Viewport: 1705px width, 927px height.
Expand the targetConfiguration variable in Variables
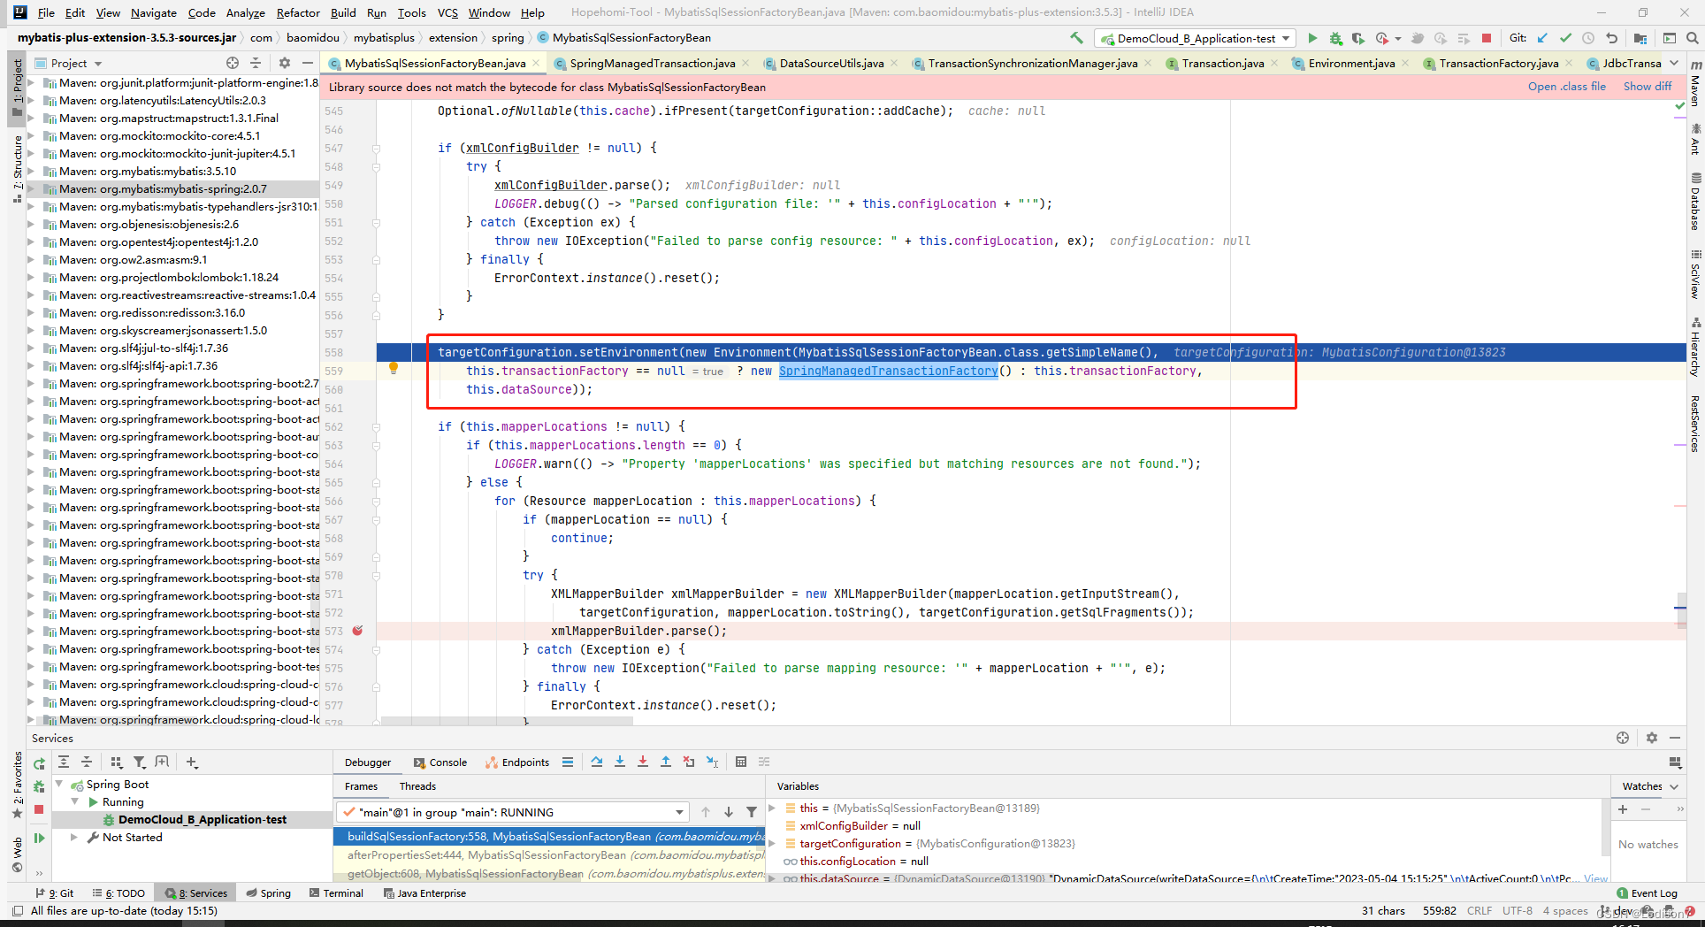coord(772,843)
